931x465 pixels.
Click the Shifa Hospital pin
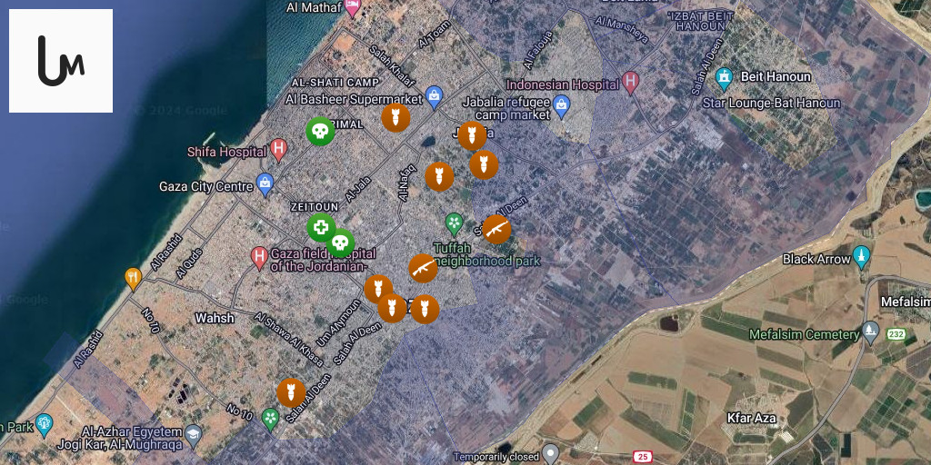pos(279,149)
